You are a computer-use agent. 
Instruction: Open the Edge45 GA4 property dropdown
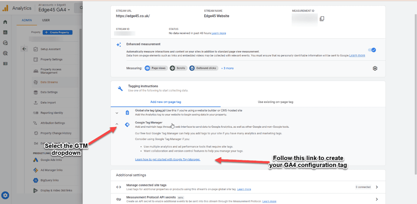tap(54, 10)
